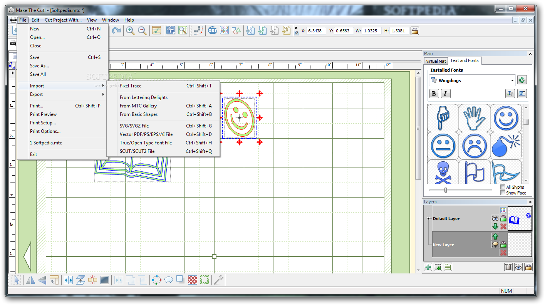Choose Exit from File menu
This screenshot has width=545, height=305.
pyautogui.click(x=63, y=154)
